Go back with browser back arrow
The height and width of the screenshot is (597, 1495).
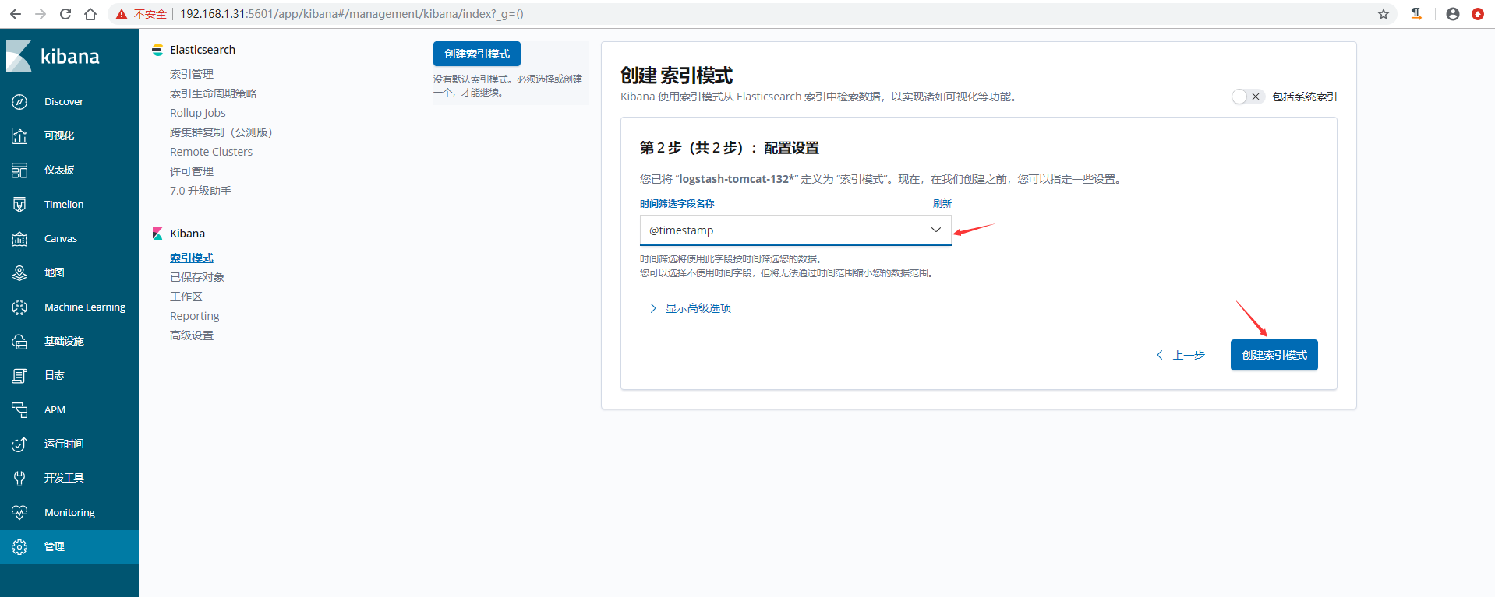(16, 14)
